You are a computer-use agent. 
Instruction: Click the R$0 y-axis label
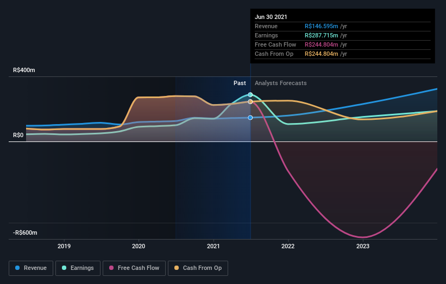point(18,135)
